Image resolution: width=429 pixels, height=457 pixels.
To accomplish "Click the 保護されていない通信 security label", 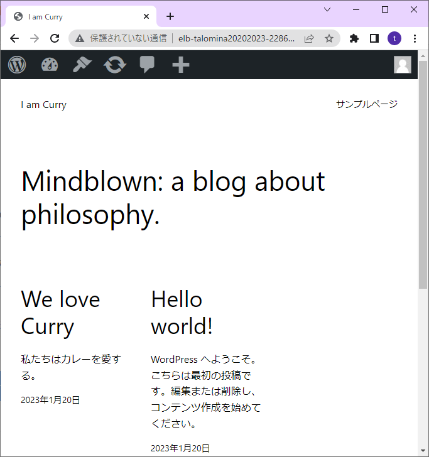I will coord(128,38).
